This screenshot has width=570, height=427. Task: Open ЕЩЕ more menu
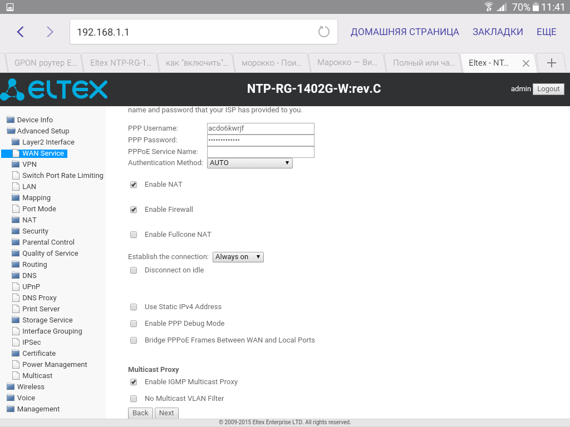click(547, 32)
